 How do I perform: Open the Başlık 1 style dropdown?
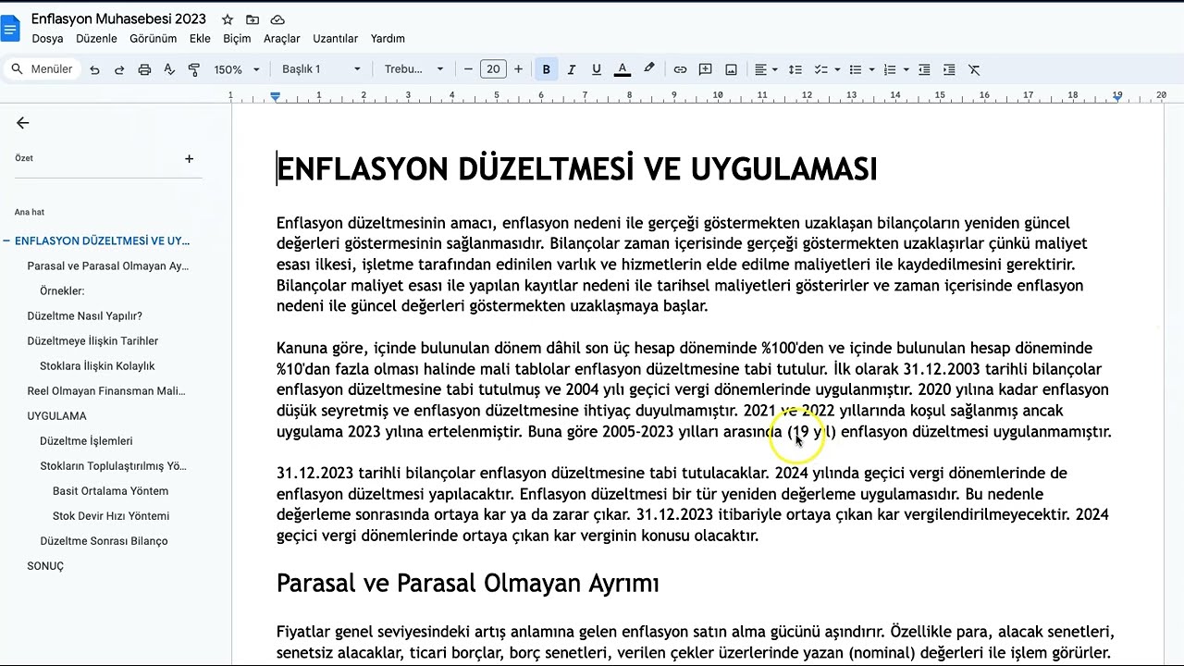[322, 69]
